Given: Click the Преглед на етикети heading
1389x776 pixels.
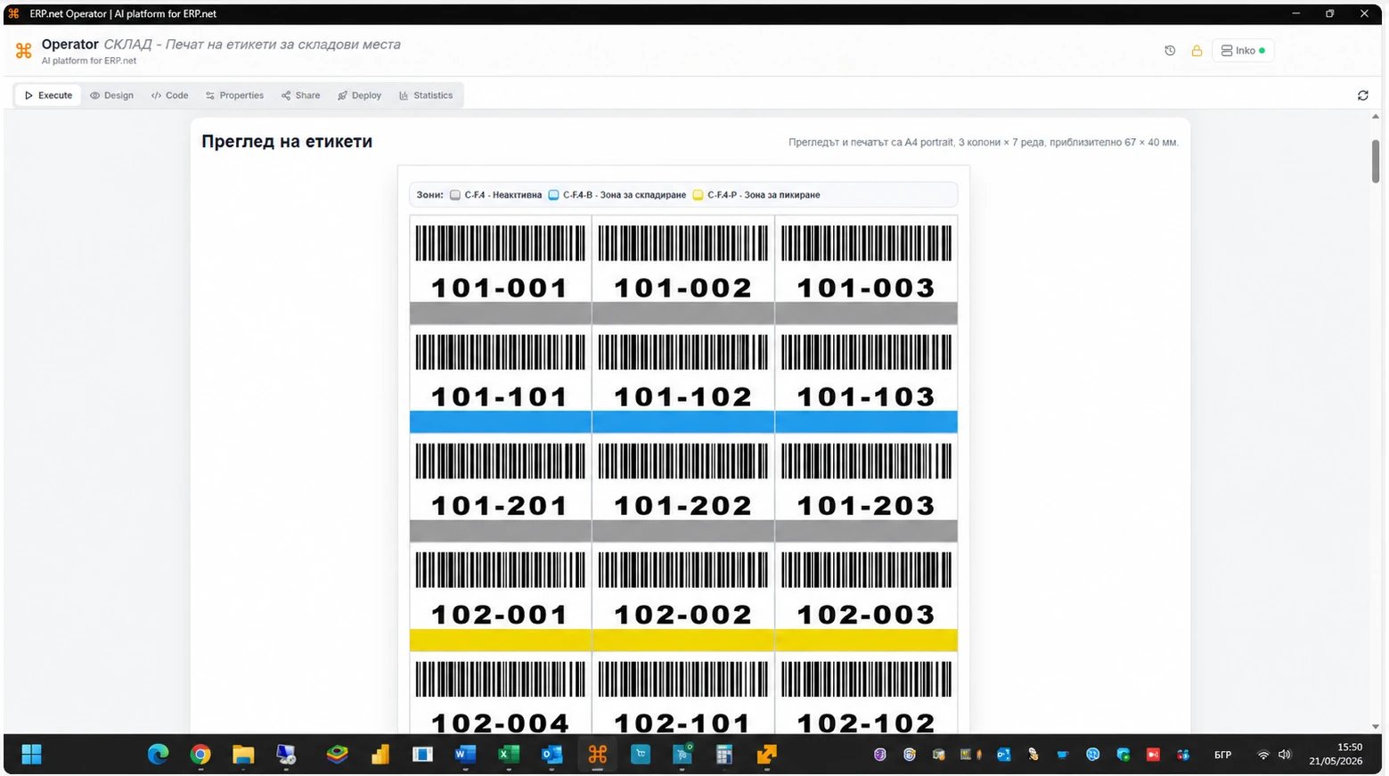Looking at the screenshot, I should (x=287, y=142).
